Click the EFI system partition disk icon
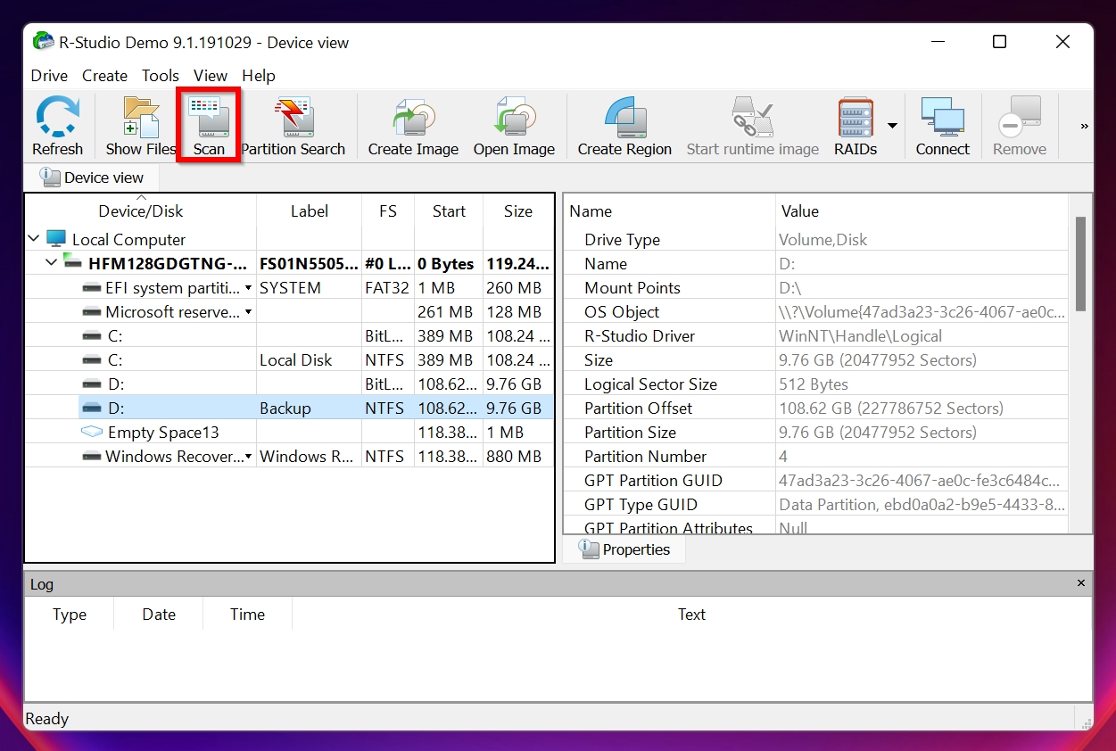1116x751 pixels. pos(92,288)
